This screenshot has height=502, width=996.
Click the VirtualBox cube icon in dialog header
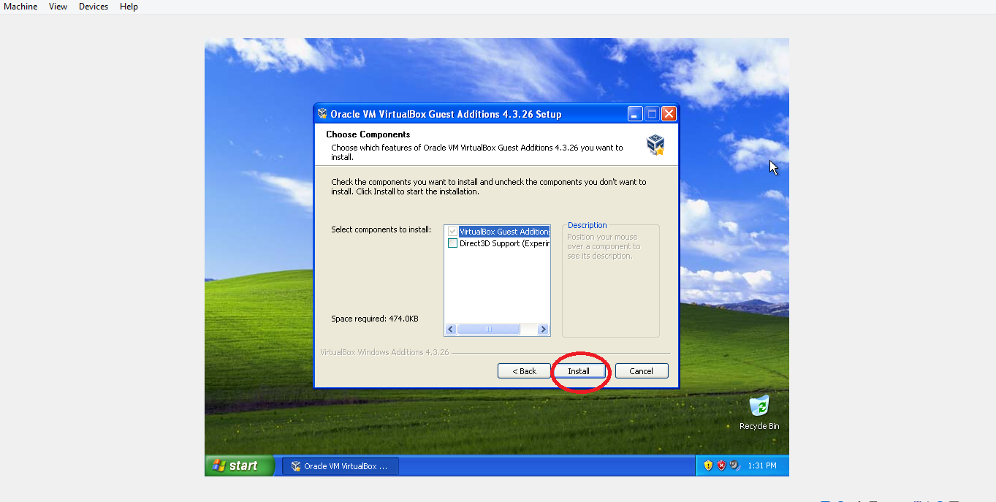[655, 145]
